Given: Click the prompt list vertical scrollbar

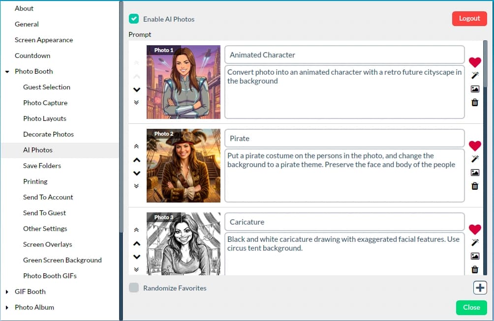Looking at the screenshot, I should (x=485, y=64).
